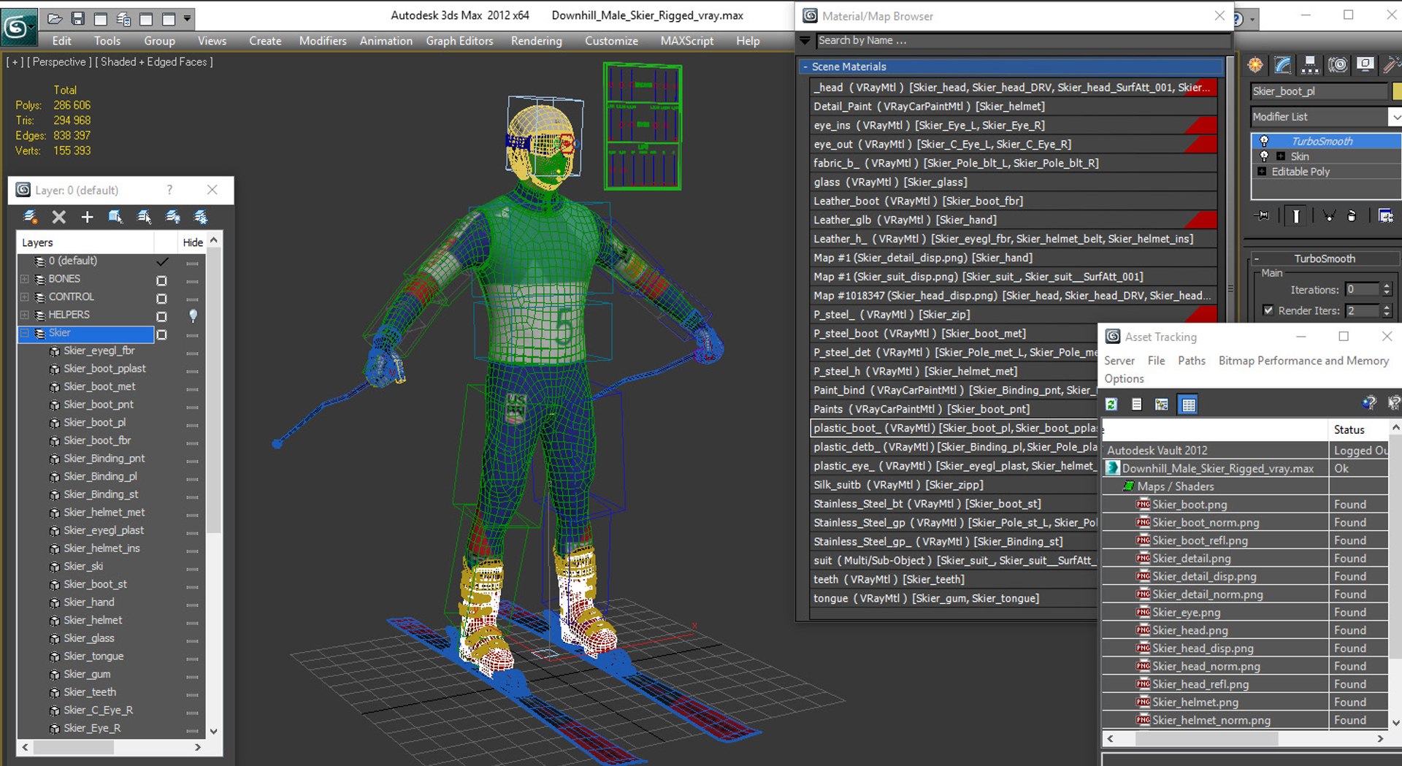Toggle TurboSmooth modifier lightbulb visibility

(x=1264, y=141)
